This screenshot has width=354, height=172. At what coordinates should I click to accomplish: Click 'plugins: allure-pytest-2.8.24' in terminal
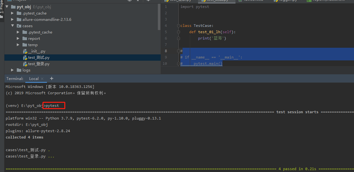coord(38,131)
